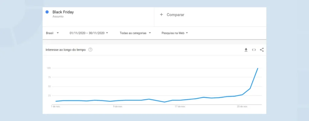Click the Assunto subtitle under Black Friday
This screenshot has height=121, width=309.
[58, 17]
